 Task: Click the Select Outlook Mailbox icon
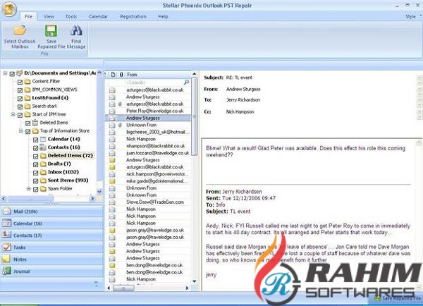20,30
